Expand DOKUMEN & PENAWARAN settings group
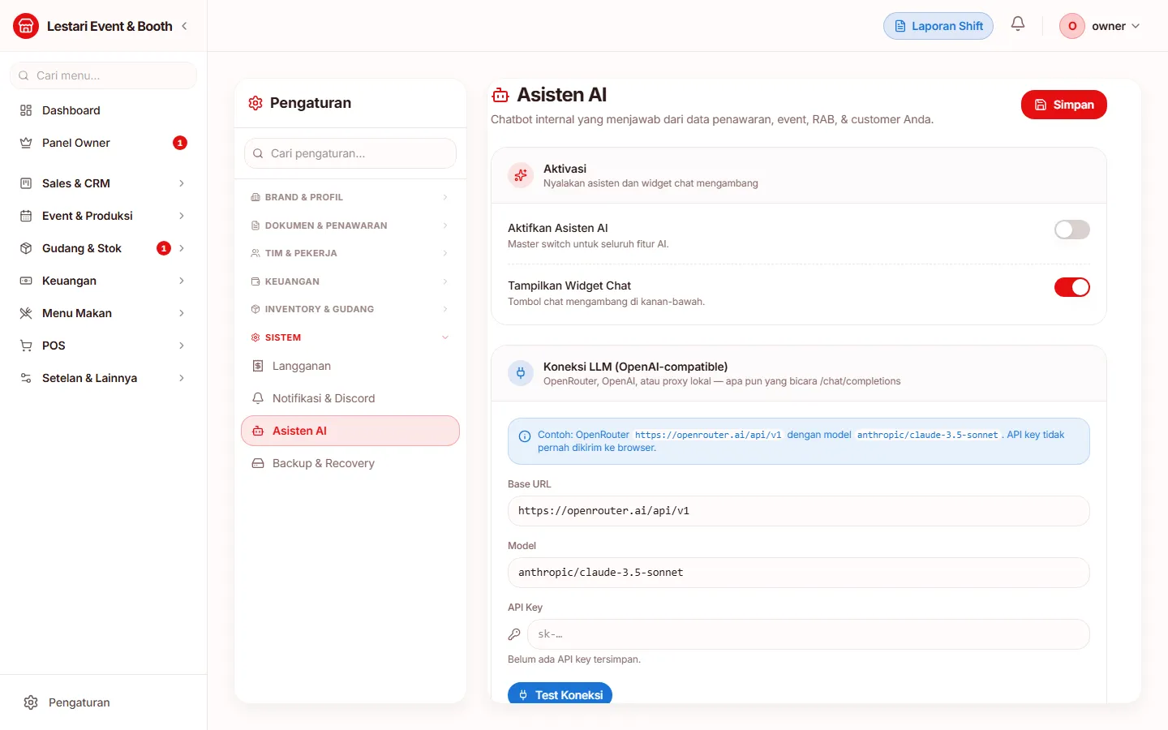This screenshot has height=730, width=1168. point(350,225)
